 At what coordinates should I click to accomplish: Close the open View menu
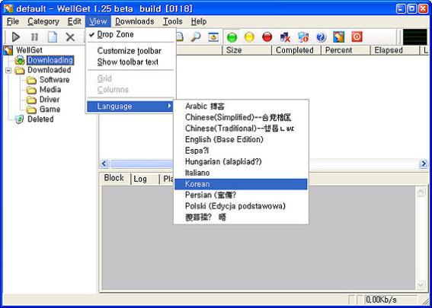[98, 21]
